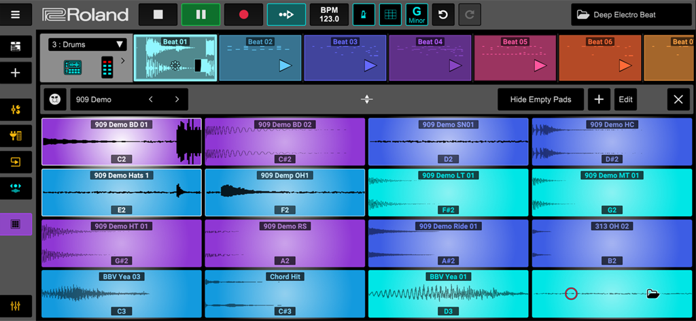696x321 pixels.
Task: Go to the next drum kit
Action: 177,99
